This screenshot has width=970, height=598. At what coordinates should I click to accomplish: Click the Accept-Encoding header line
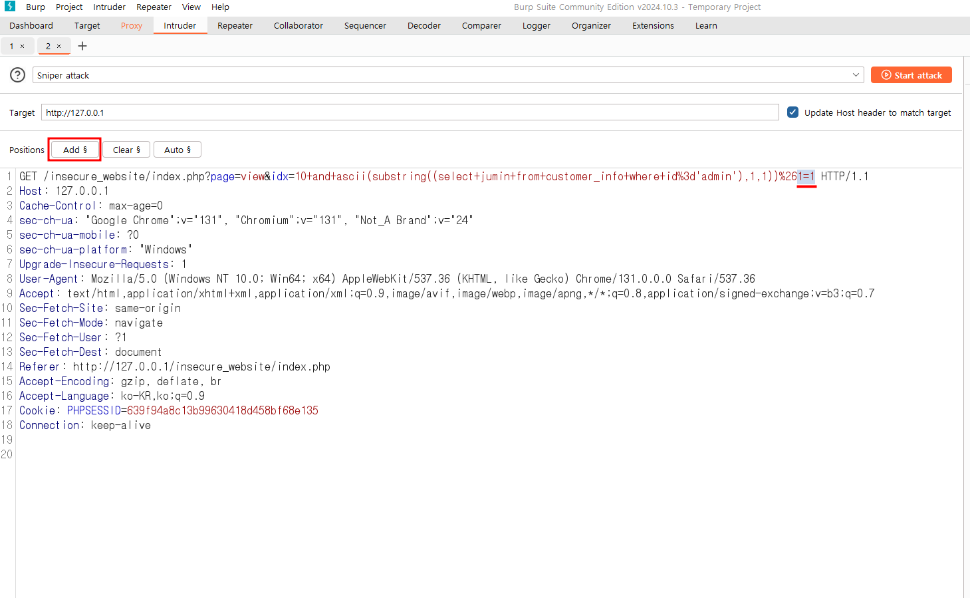[x=120, y=381]
